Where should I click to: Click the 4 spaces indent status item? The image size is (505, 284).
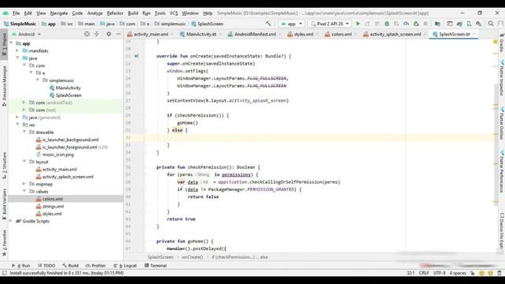click(458, 273)
